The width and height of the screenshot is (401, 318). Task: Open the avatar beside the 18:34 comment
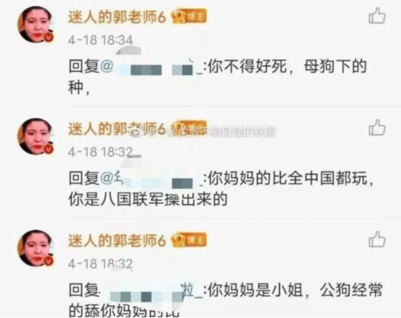coord(36,24)
